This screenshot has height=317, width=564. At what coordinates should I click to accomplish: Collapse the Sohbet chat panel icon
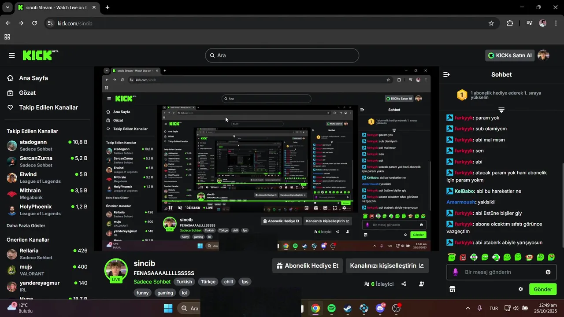click(x=446, y=74)
